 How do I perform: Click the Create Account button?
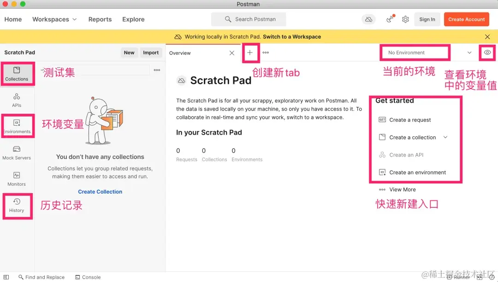(x=466, y=19)
